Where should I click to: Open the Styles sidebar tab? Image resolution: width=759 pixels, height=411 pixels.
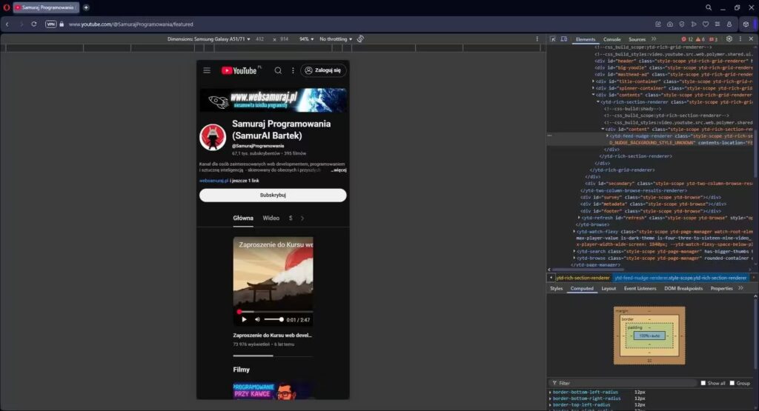556,289
